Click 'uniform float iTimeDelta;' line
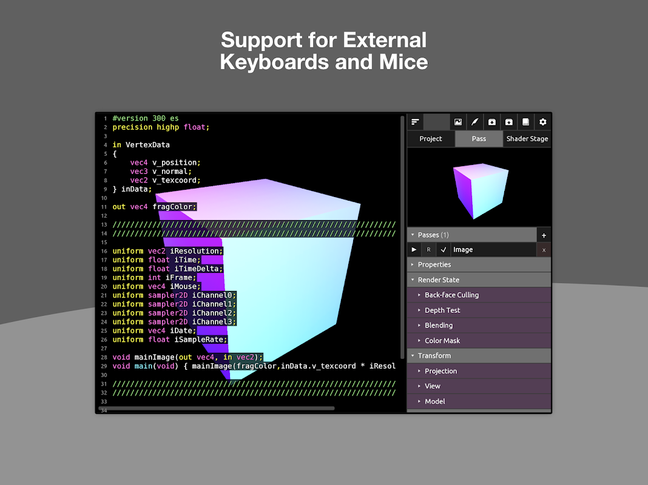Viewport: 648px width, 485px height. pos(168,269)
